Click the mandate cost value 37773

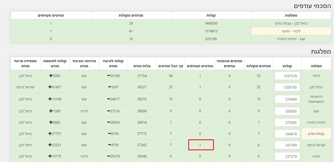[x=142, y=134]
